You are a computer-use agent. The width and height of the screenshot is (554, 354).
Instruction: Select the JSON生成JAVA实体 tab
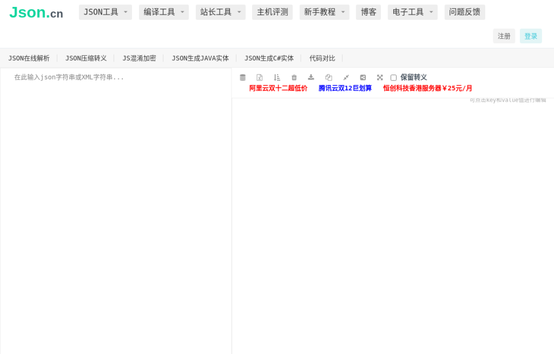(x=200, y=58)
